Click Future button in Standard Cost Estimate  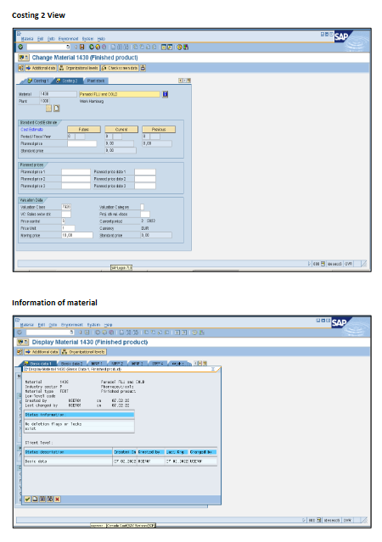(x=84, y=129)
